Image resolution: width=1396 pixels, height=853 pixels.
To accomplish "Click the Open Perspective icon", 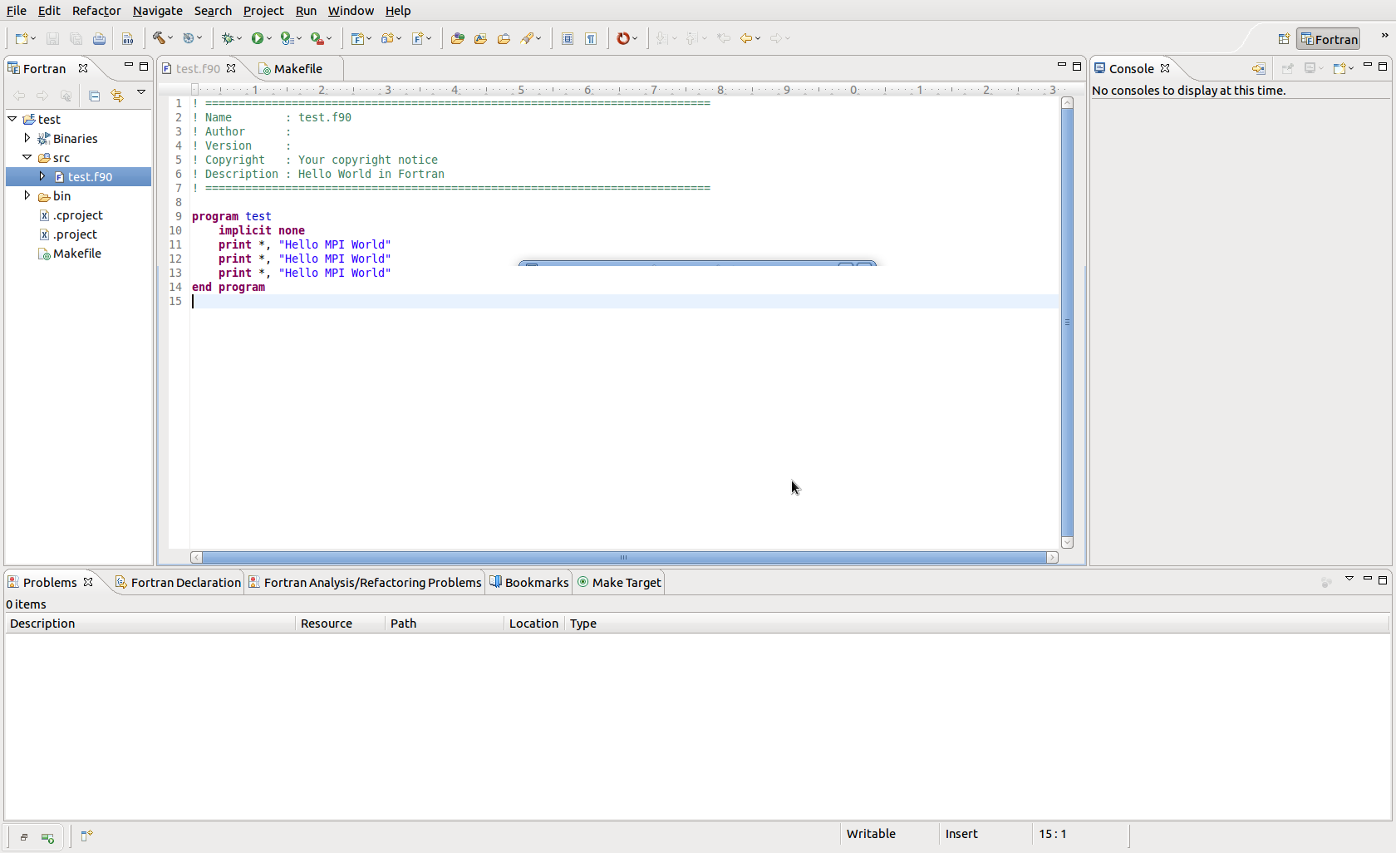I will [x=1284, y=39].
